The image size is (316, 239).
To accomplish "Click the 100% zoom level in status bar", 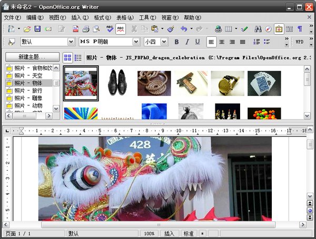I will [x=149, y=233].
